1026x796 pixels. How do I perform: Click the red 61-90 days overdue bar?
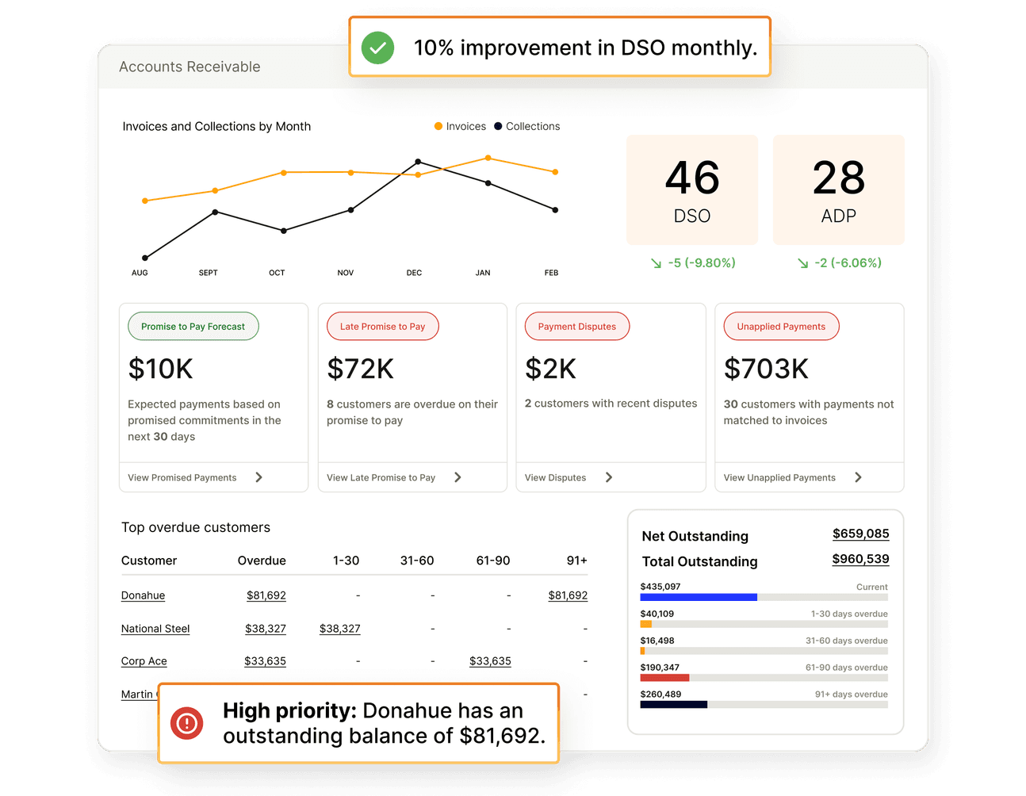coord(664,678)
